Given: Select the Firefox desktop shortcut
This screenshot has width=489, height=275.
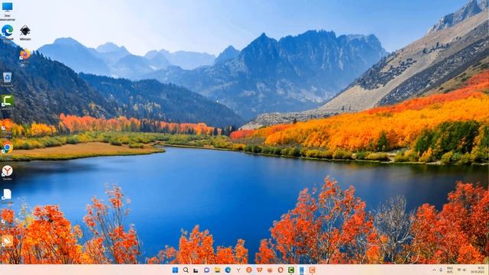Looking at the screenshot, I should (25, 54).
